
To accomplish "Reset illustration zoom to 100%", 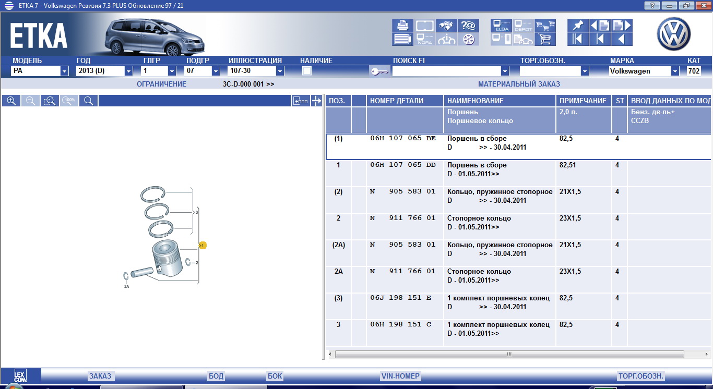I will coord(69,101).
